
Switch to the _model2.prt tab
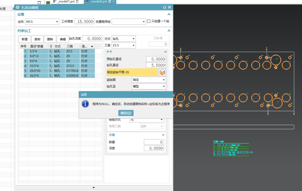pos(99,2)
